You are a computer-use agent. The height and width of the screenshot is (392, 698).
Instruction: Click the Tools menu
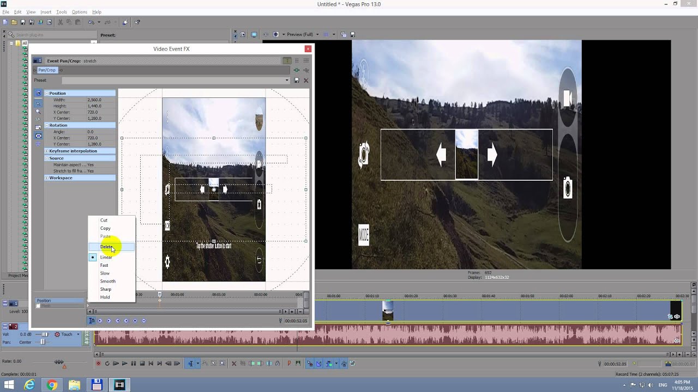click(62, 12)
